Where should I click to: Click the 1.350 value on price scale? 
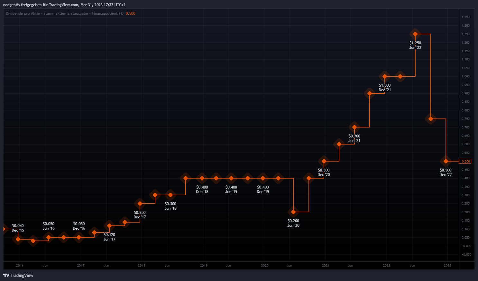[465, 17]
